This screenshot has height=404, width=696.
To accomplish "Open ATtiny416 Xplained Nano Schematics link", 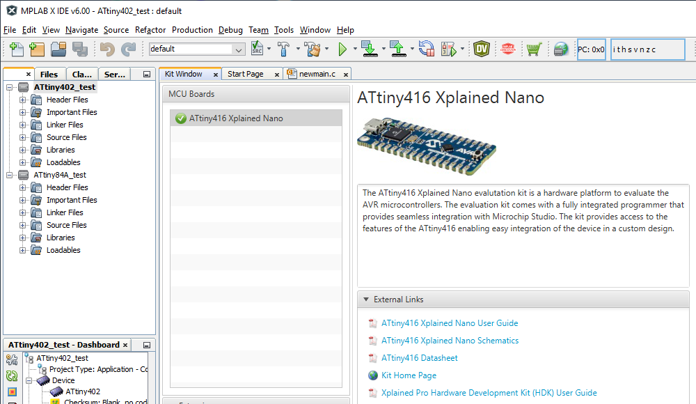I will 450,341.
